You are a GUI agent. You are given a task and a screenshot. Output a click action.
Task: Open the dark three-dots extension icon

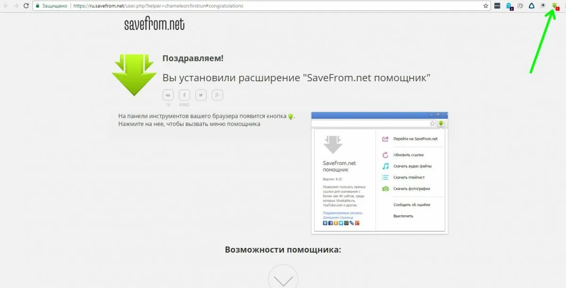[x=497, y=6]
